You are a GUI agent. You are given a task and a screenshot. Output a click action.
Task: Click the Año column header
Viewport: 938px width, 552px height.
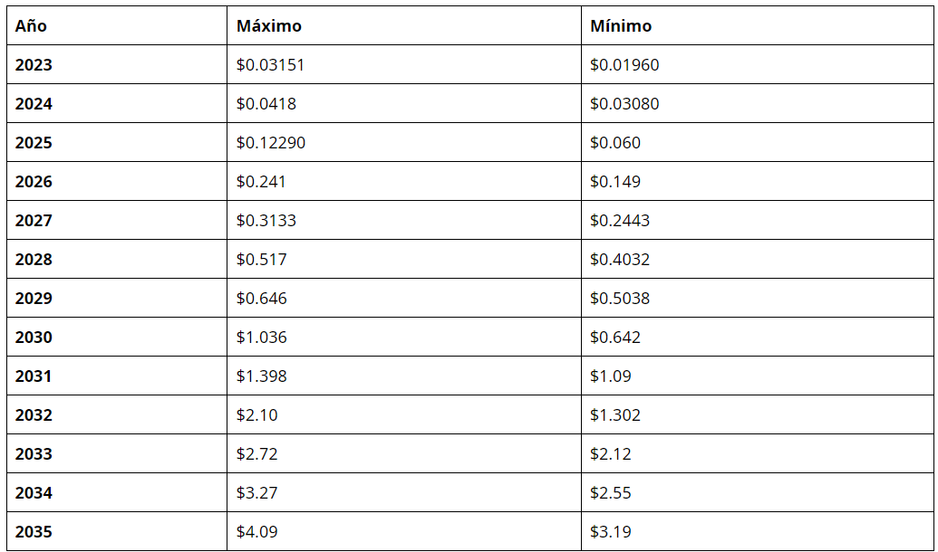31,26
